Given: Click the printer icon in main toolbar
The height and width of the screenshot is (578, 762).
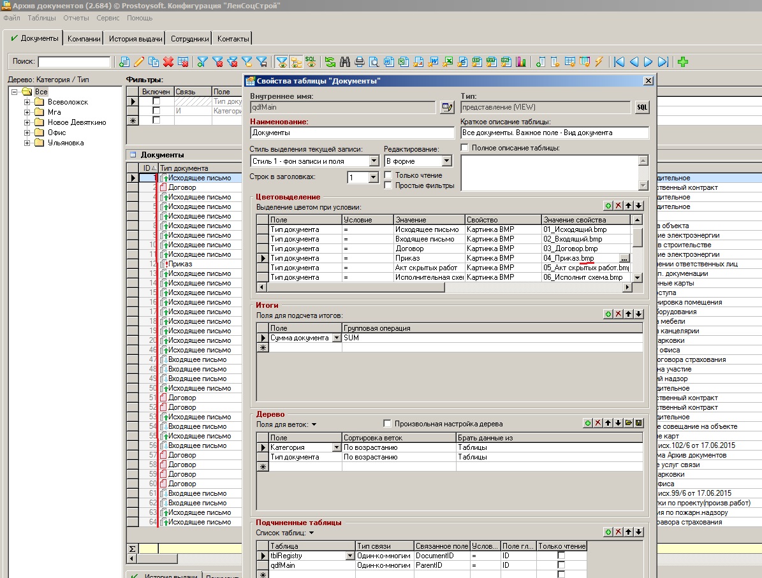Looking at the screenshot, I should click(x=360, y=62).
